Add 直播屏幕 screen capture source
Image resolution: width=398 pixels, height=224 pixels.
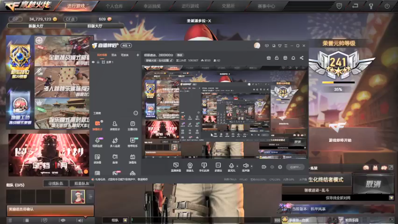tap(176, 167)
